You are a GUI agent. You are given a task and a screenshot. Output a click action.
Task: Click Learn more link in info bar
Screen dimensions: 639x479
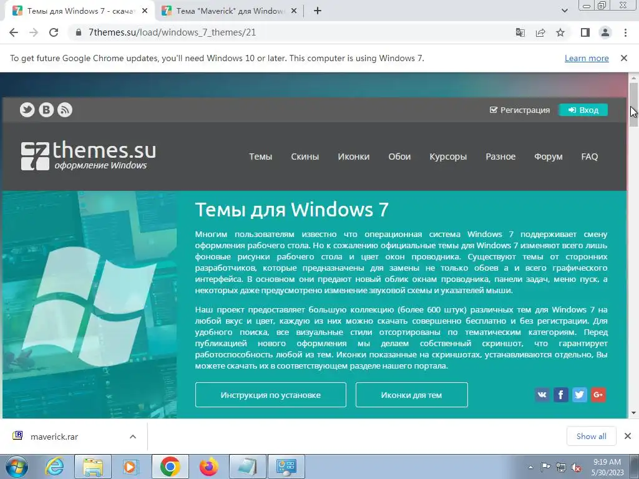(587, 58)
